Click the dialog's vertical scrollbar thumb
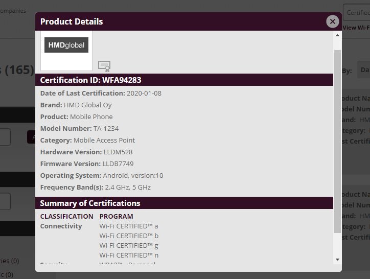Viewport: 370px width, 279px height. [337, 141]
